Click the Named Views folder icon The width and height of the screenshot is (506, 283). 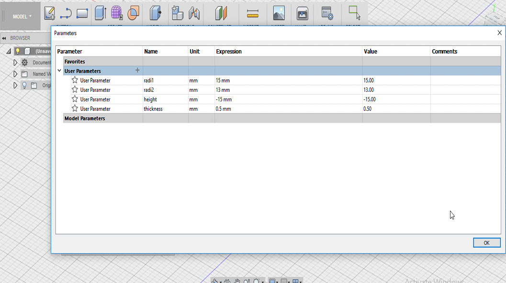(x=24, y=74)
